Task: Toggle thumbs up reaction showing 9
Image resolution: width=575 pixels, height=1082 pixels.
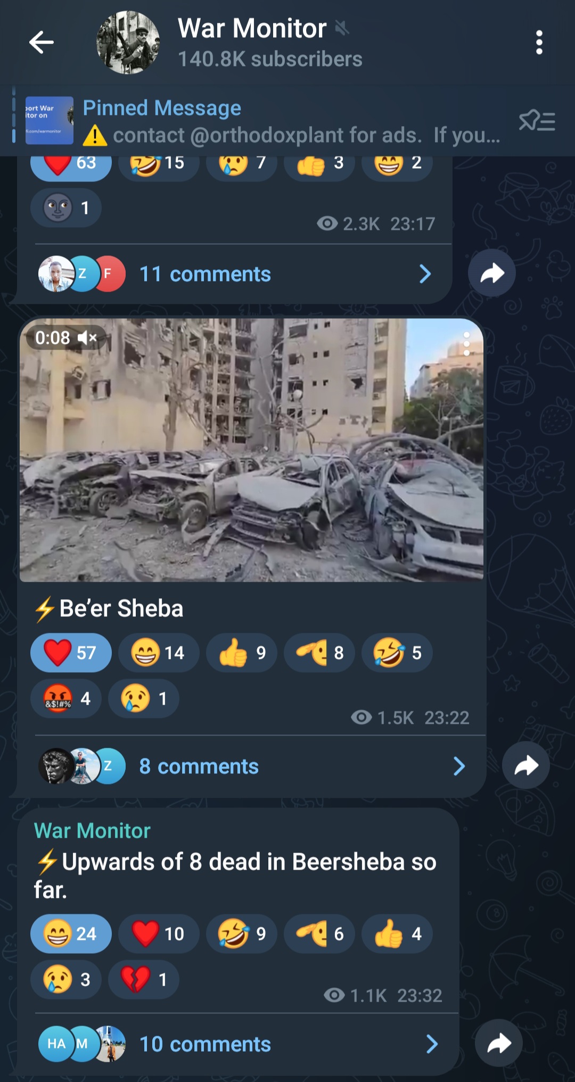Action: click(x=242, y=652)
